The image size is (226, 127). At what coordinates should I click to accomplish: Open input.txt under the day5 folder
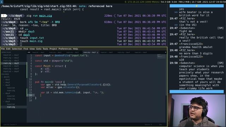(11, 104)
